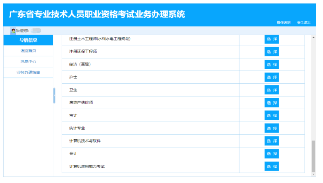The width and height of the screenshot is (323, 183).
Task: Open 消息中心 in the navigation sidebar
Action: pos(28,62)
